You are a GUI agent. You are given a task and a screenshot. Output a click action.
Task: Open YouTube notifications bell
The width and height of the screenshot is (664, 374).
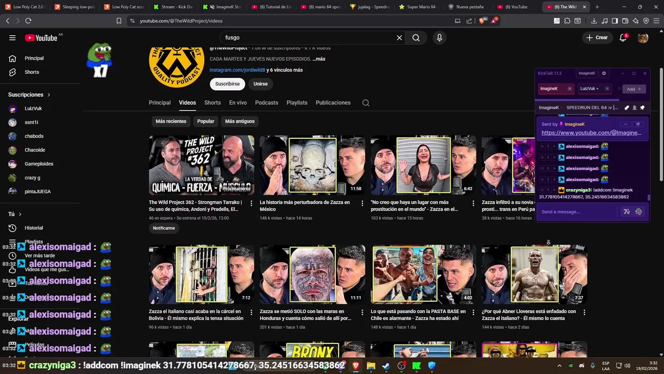623,37
